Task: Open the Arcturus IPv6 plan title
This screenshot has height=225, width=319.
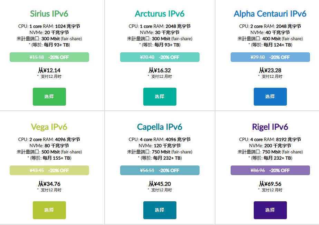Action: [x=159, y=14]
